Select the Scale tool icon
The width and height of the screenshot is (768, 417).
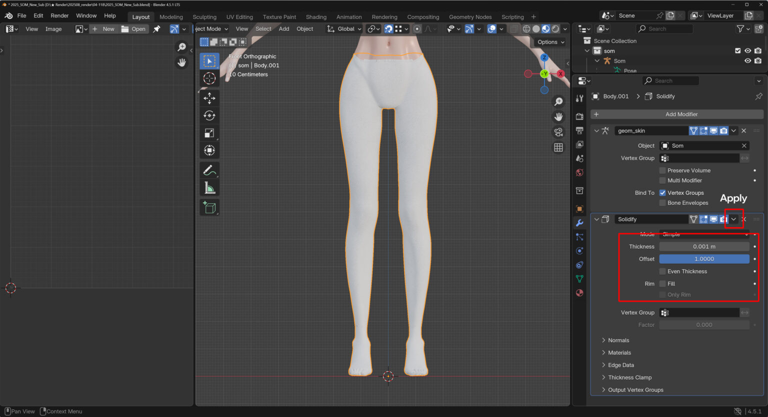[209, 133]
